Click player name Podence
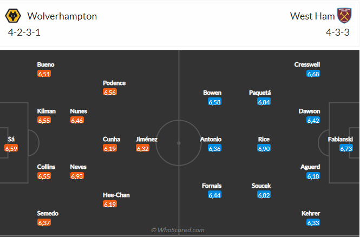This screenshot has height=237, width=360. pyautogui.click(x=114, y=83)
